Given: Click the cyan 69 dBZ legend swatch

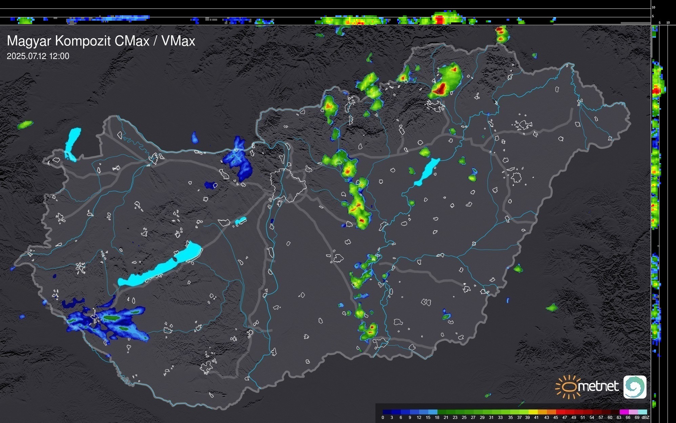Looking at the screenshot, I should [x=642, y=412].
